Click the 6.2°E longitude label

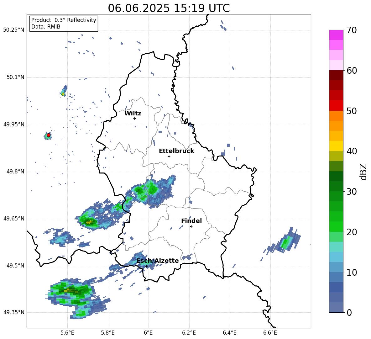189,333
